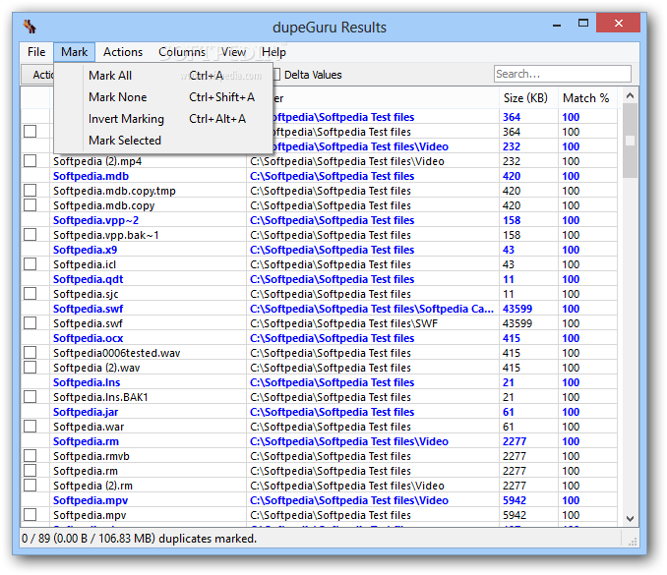This screenshot has width=667, height=575.
Task: Click the duplicates marked status bar text
Action: pyautogui.click(x=139, y=539)
